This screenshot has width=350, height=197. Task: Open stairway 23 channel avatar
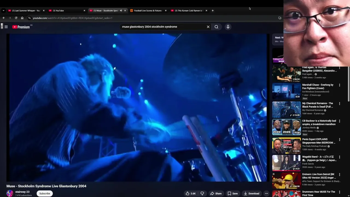click(10, 193)
